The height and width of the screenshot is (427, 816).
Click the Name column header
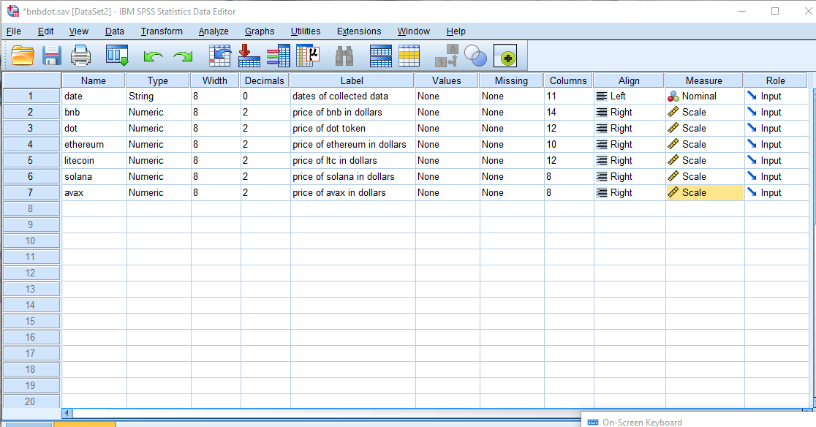coord(94,80)
